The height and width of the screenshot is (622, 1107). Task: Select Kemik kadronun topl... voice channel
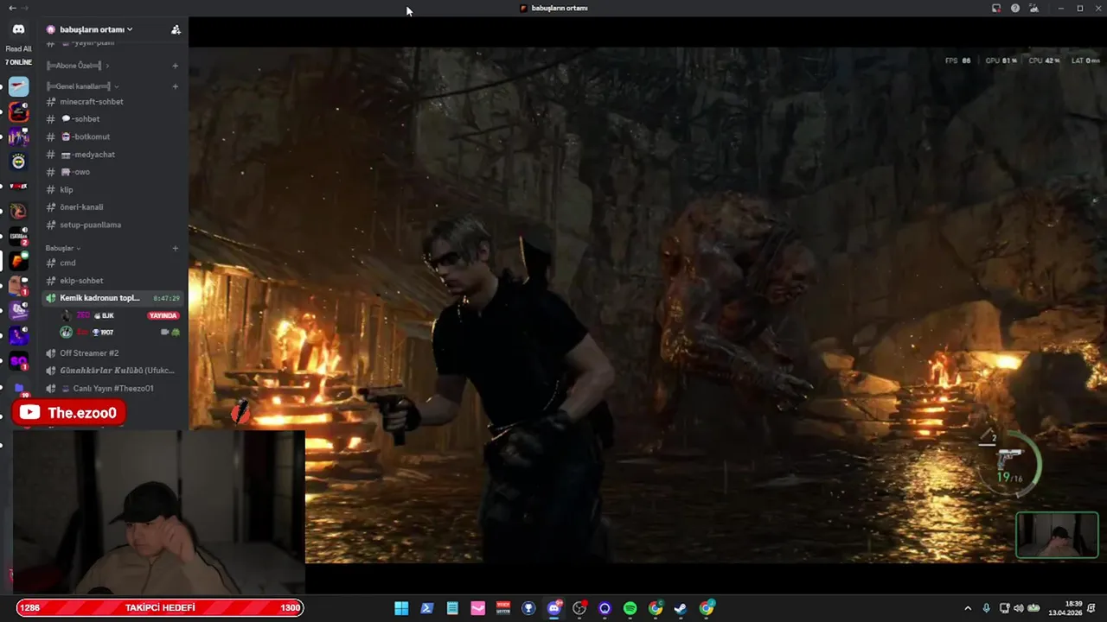click(x=112, y=298)
